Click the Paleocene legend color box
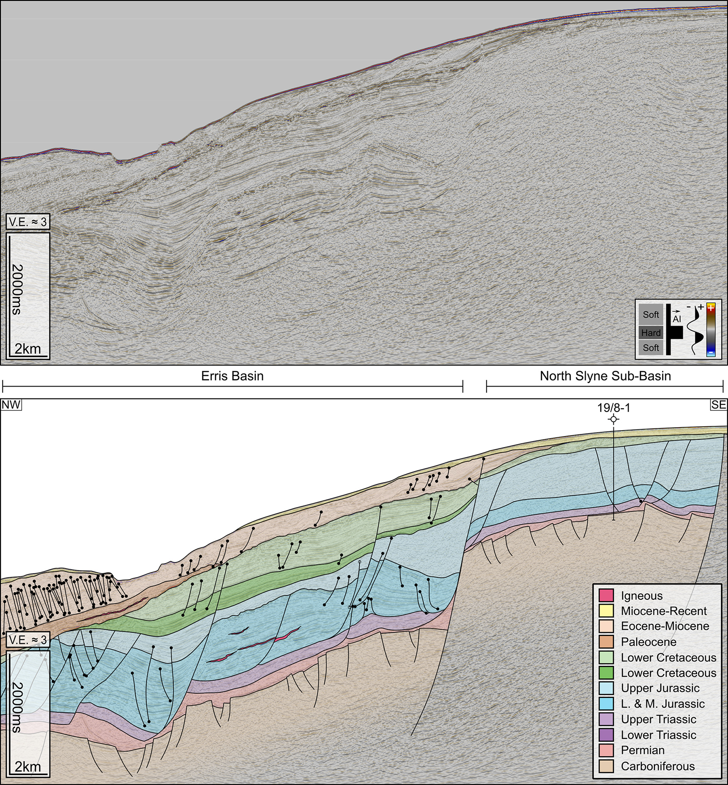Screen dimensions: 728x785 coord(606,642)
